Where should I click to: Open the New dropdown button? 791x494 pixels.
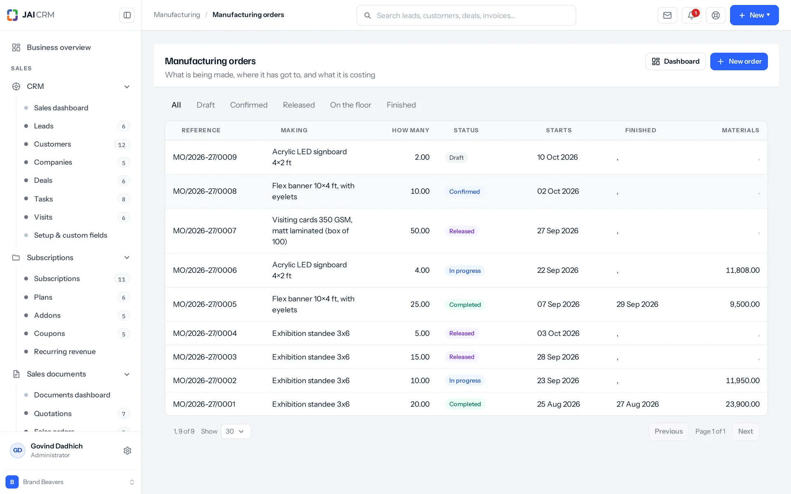pyautogui.click(x=754, y=15)
